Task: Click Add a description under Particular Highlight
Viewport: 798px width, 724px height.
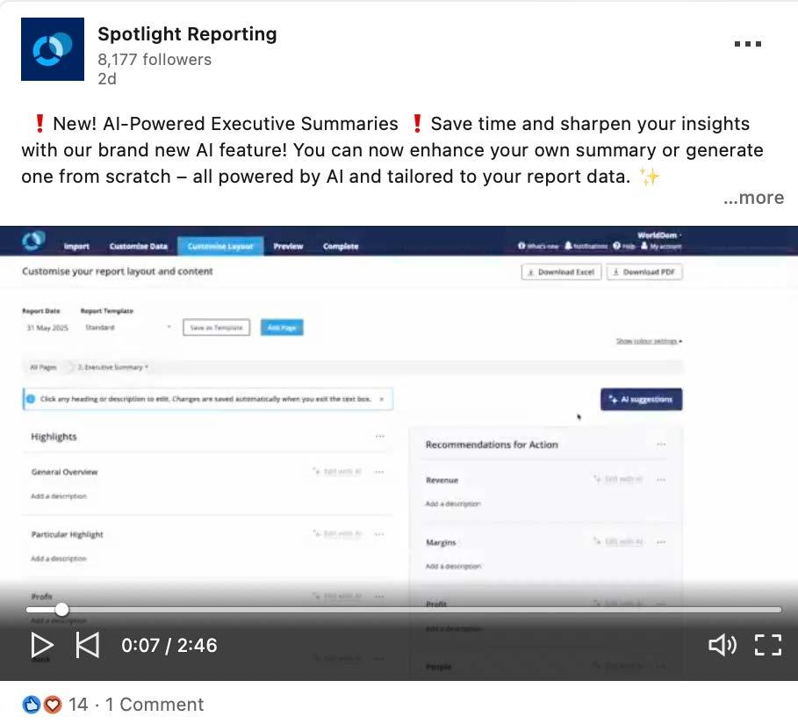Action: click(x=59, y=559)
